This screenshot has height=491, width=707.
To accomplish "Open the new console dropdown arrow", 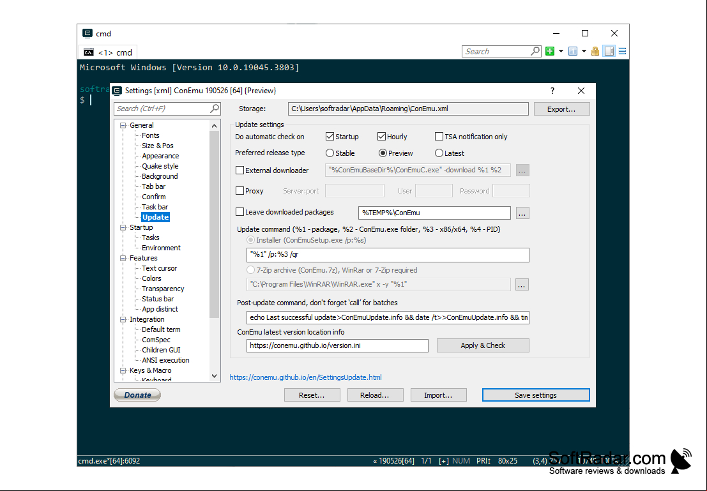I will pyautogui.click(x=561, y=52).
